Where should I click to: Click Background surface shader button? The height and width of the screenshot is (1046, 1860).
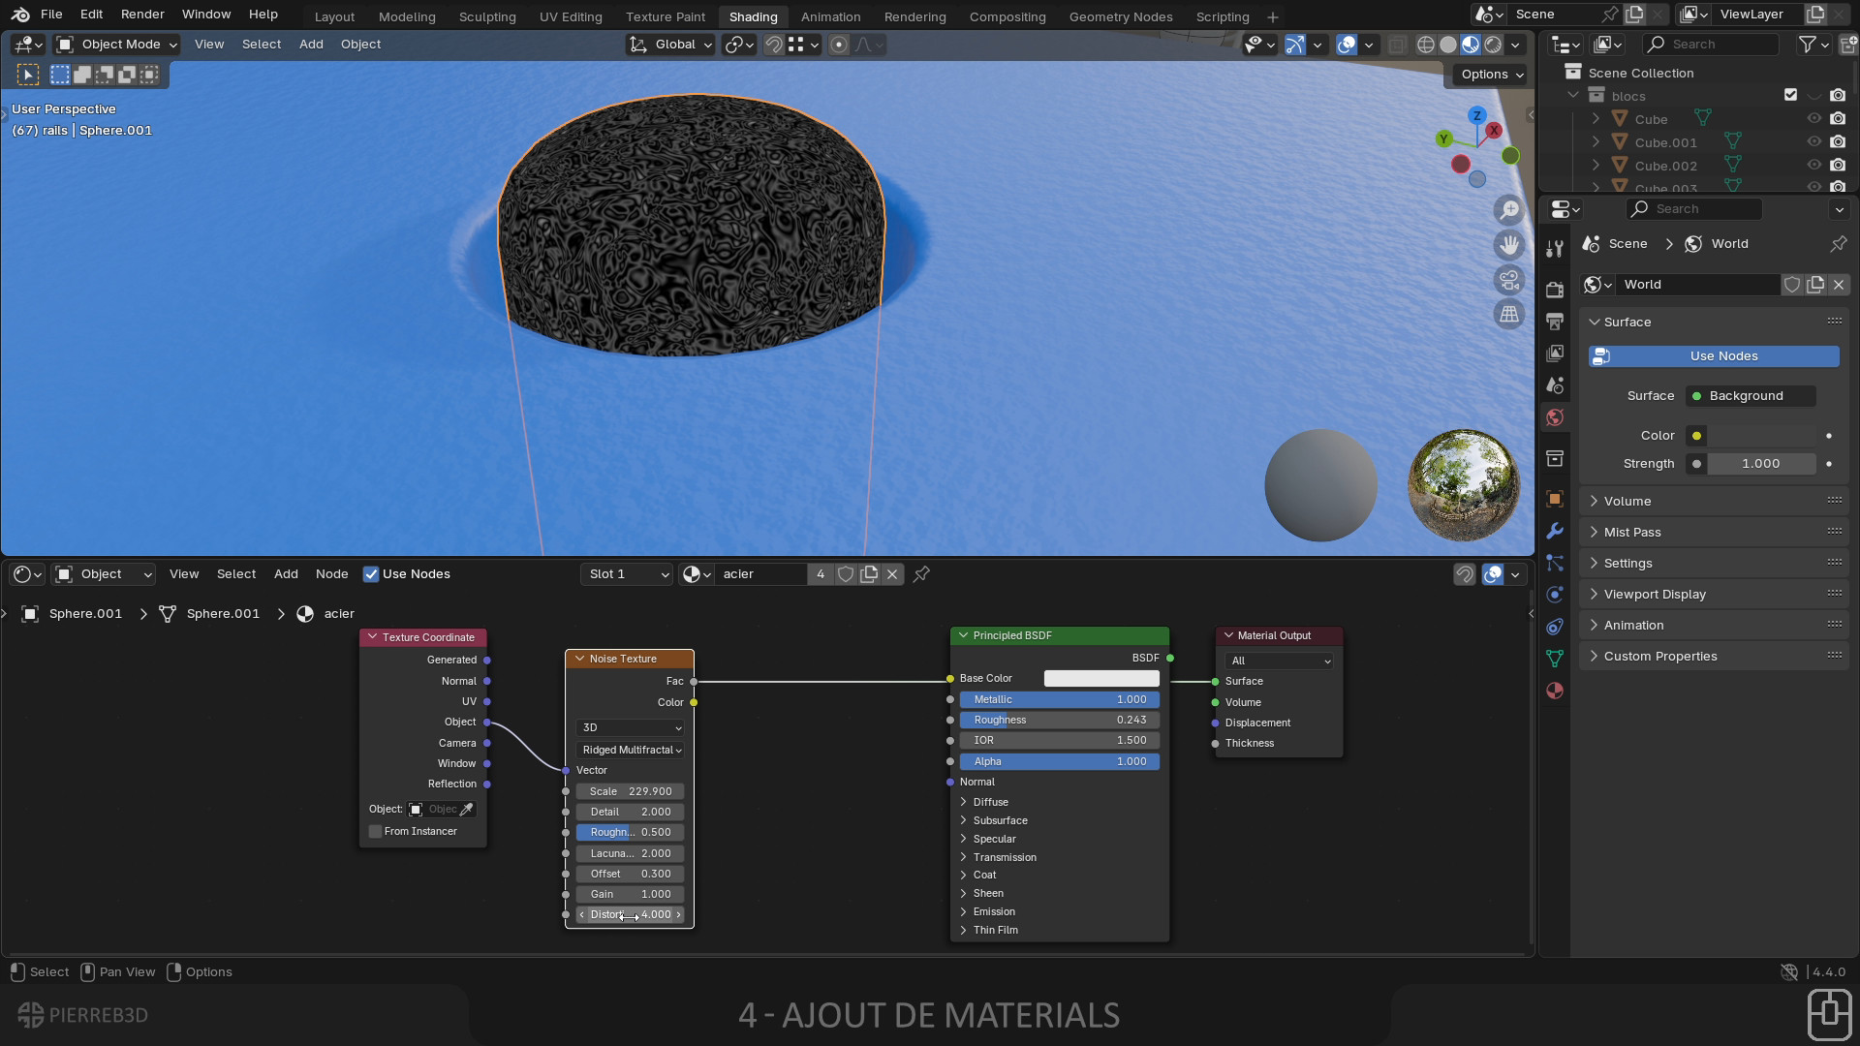point(1751,396)
